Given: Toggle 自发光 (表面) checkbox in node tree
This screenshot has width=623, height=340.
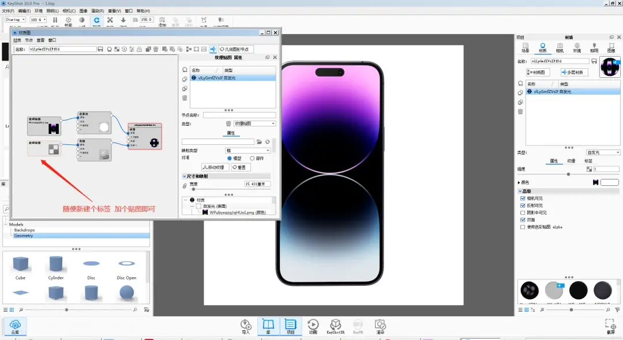Looking at the screenshot, I should click(198, 207).
